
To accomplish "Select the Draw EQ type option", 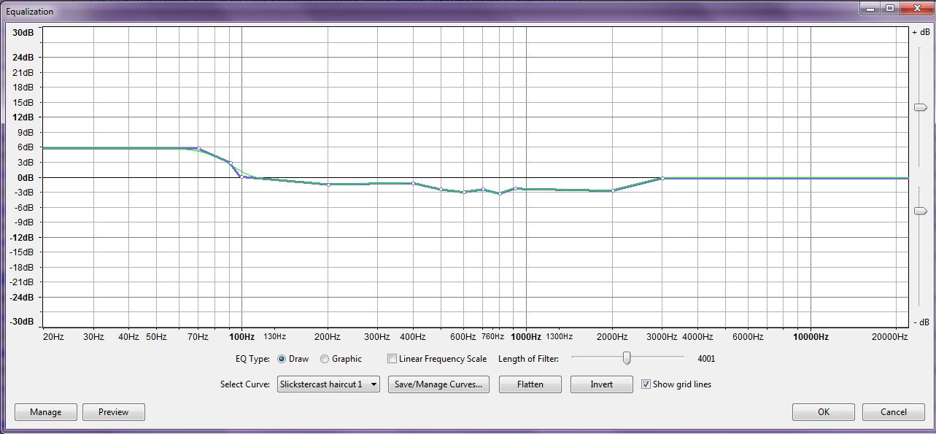I will tap(282, 359).
